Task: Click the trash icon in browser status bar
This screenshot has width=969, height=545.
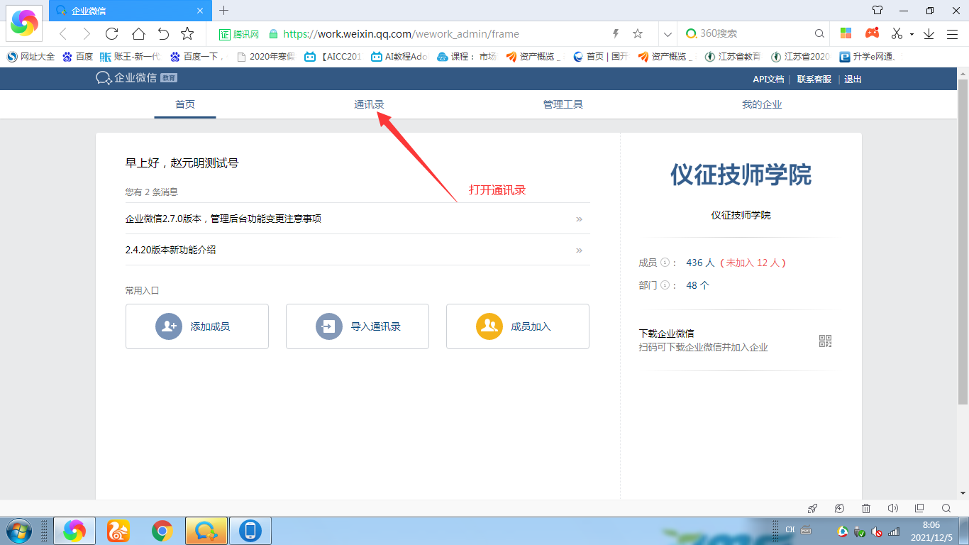Action: [866, 508]
